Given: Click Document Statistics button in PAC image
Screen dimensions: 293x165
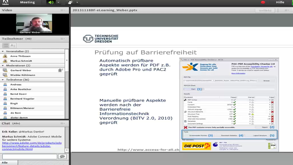Looking at the screenshot, I should (229, 136).
